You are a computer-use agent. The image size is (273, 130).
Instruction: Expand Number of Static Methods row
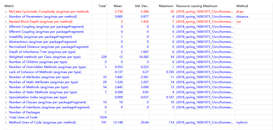tap(6, 92)
